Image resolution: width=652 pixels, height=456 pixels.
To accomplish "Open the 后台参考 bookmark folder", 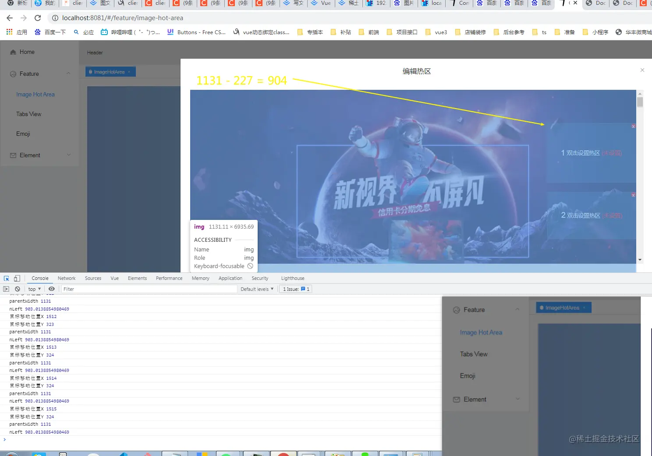I will pyautogui.click(x=509, y=32).
